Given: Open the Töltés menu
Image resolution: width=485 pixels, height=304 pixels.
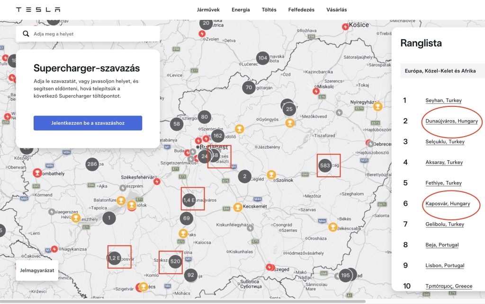Looking at the screenshot, I should point(269,9).
